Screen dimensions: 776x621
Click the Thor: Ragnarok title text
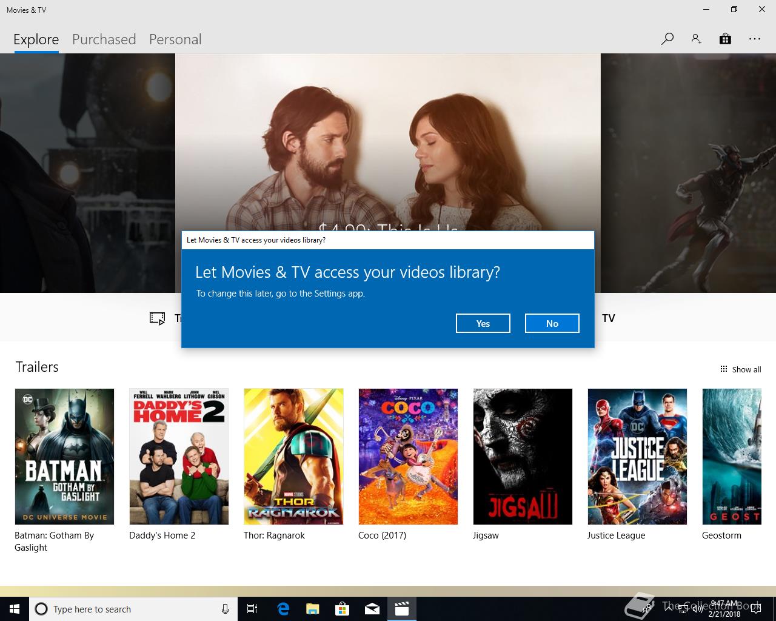coord(274,535)
